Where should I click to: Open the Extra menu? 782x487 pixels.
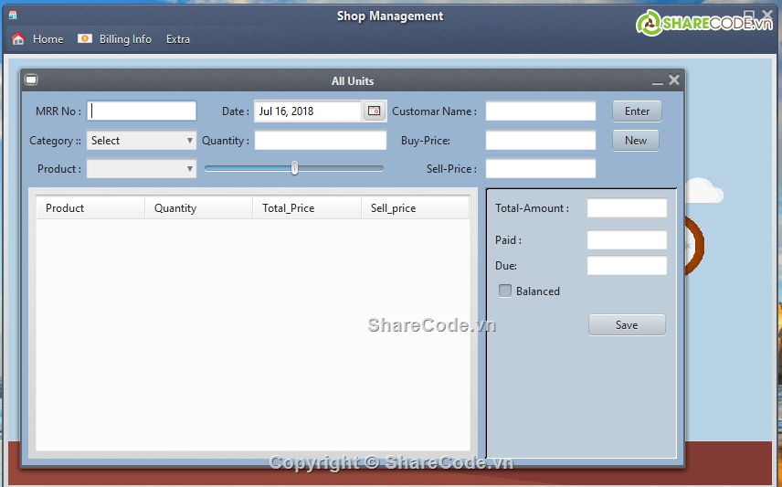point(178,39)
